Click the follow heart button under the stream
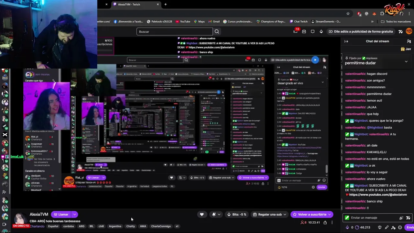The image size is (414, 233). coord(202,214)
